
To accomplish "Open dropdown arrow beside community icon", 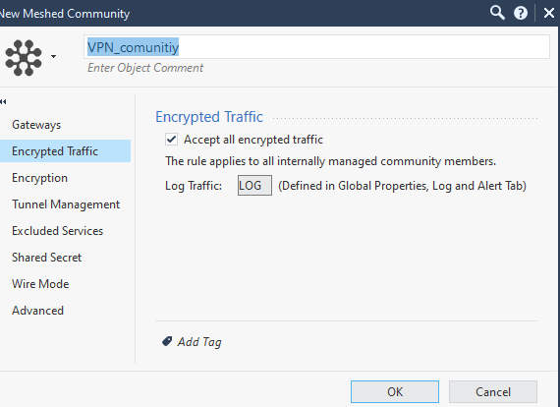I will pyautogui.click(x=53, y=56).
